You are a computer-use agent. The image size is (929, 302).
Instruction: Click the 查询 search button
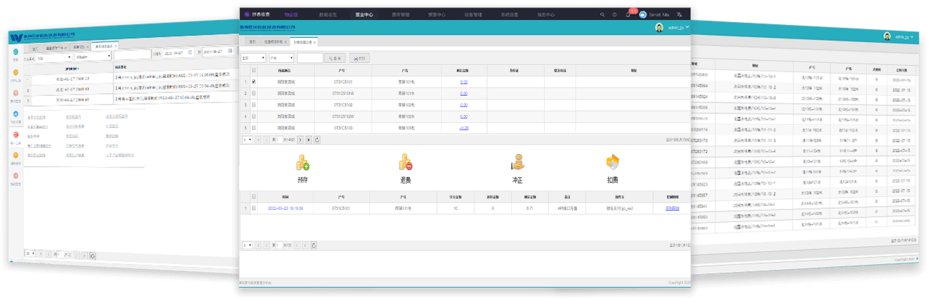[x=335, y=58]
